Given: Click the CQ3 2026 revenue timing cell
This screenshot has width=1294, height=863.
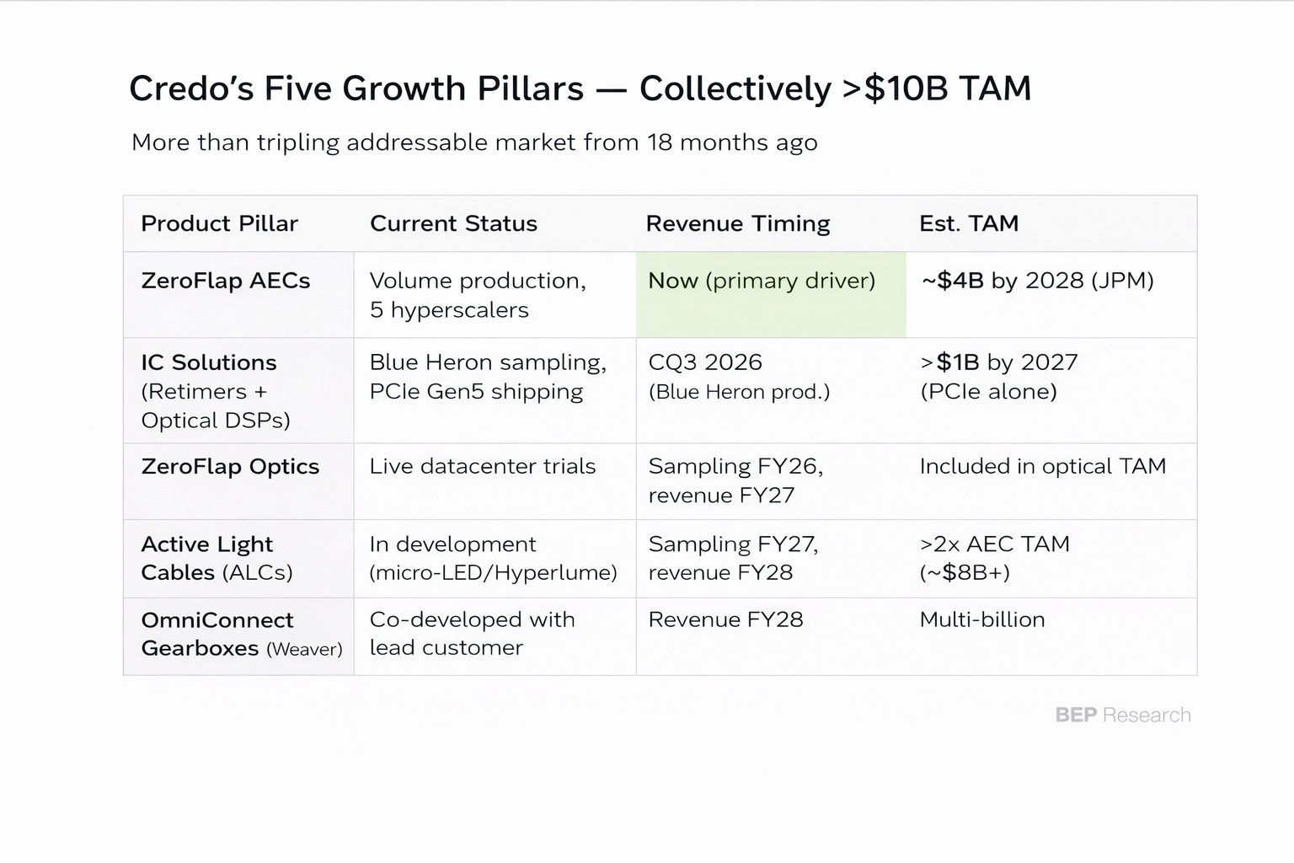Looking at the screenshot, I should point(739,377).
